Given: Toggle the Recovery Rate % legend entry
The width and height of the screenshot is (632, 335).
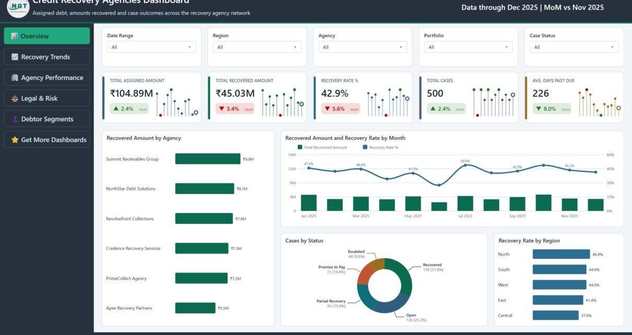Looking at the screenshot, I should click(380, 148).
